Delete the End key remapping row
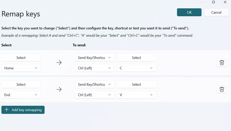This screenshot has height=131, width=231. (x=222, y=89)
